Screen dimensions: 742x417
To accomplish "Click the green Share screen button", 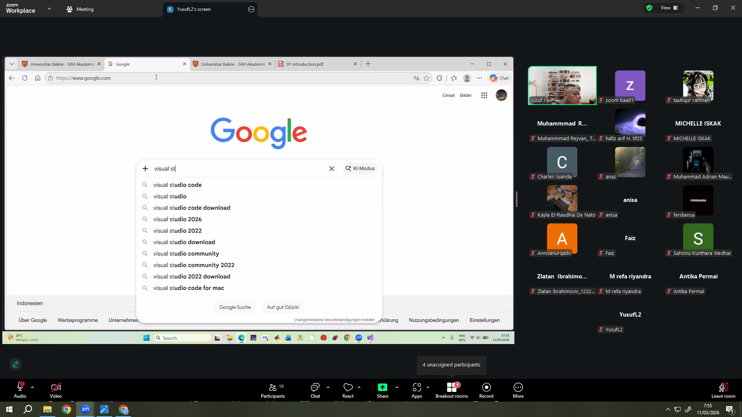I will pos(383,390).
